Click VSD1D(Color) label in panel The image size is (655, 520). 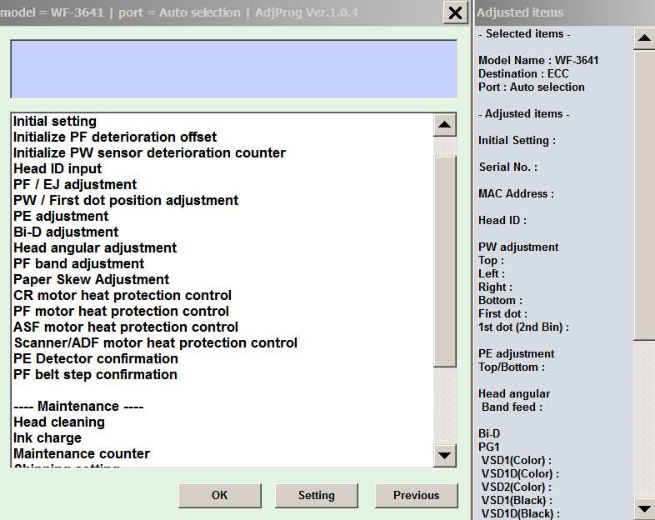pyautogui.click(x=520, y=474)
